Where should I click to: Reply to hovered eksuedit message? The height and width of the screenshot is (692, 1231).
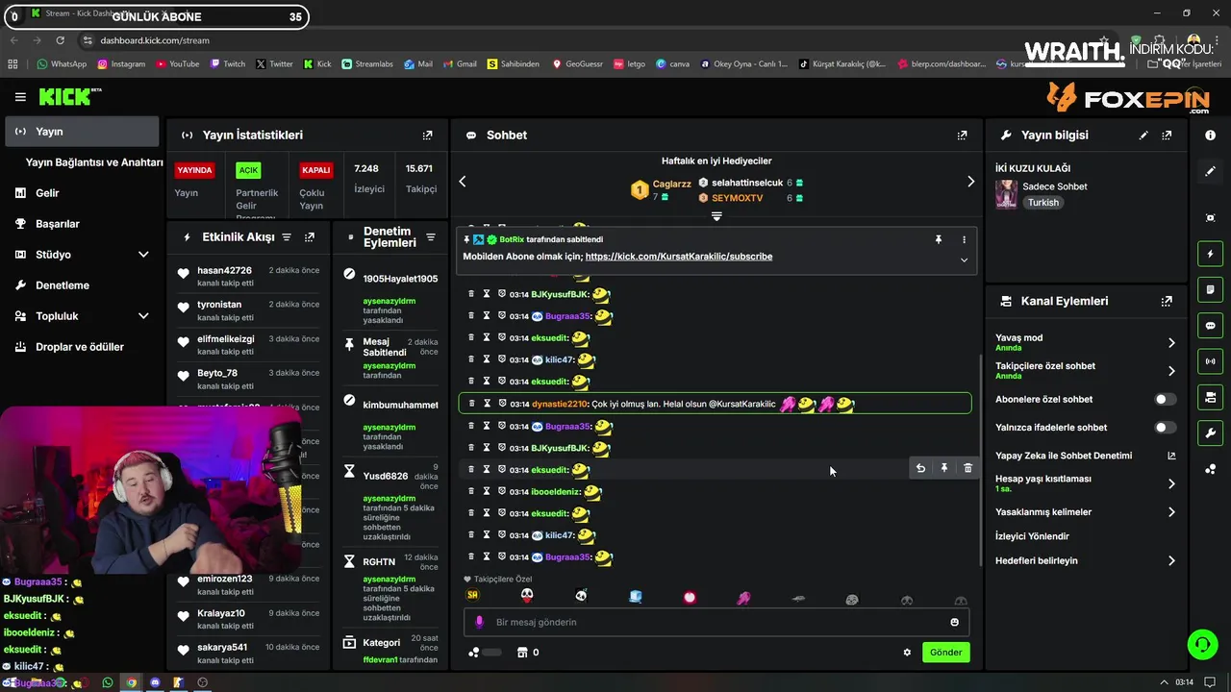click(920, 468)
